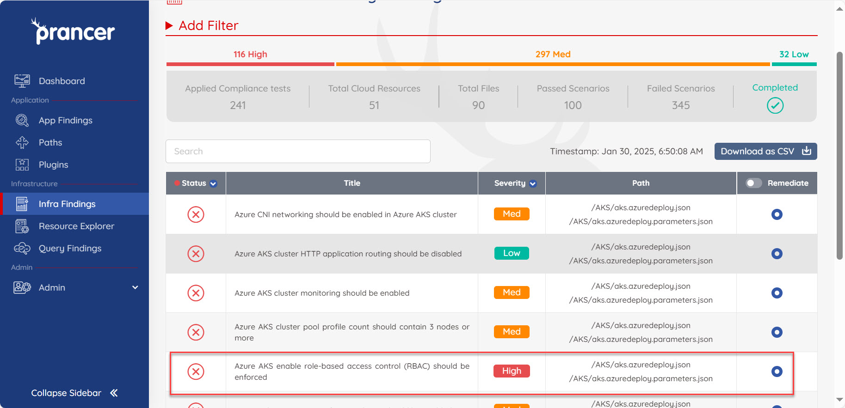Click failed status icon for RBAC enforced row
845x408 pixels.
(x=196, y=371)
